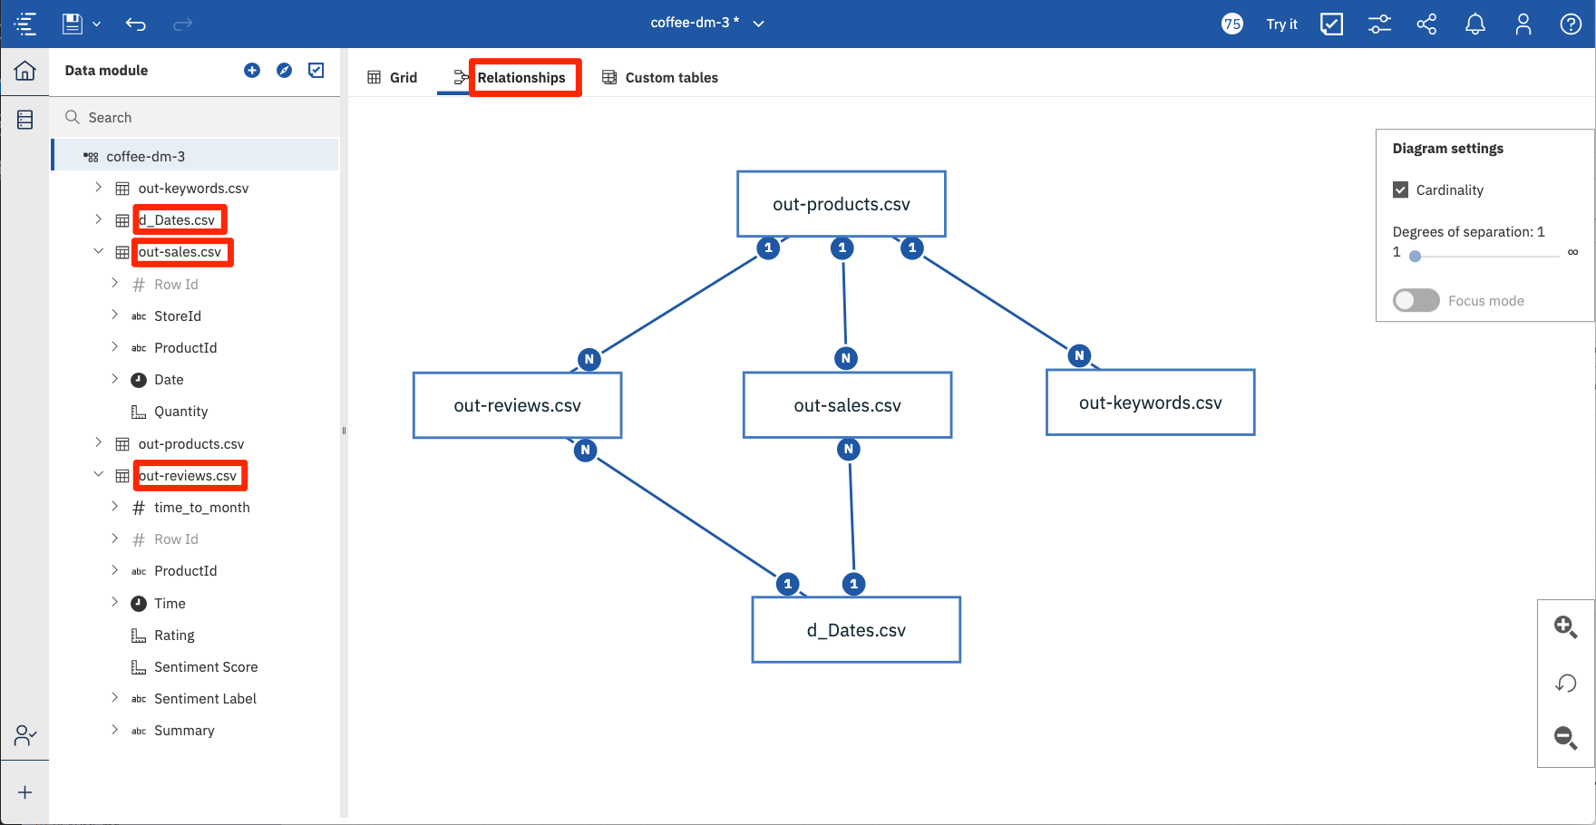Toggle the Cardinality checkbox
The width and height of the screenshot is (1596, 825).
[x=1401, y=190]
